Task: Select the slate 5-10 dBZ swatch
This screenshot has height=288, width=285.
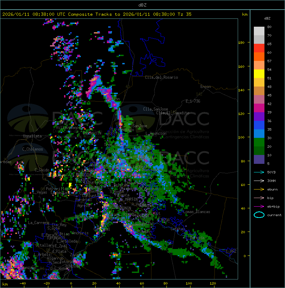Action: [x=259, y=159]
